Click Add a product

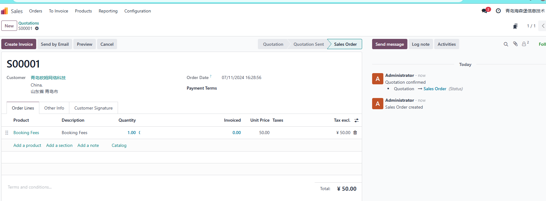27,145
